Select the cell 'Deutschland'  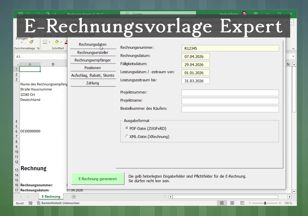click(30, 100)
